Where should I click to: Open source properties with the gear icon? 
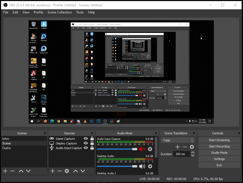(67, 171)
